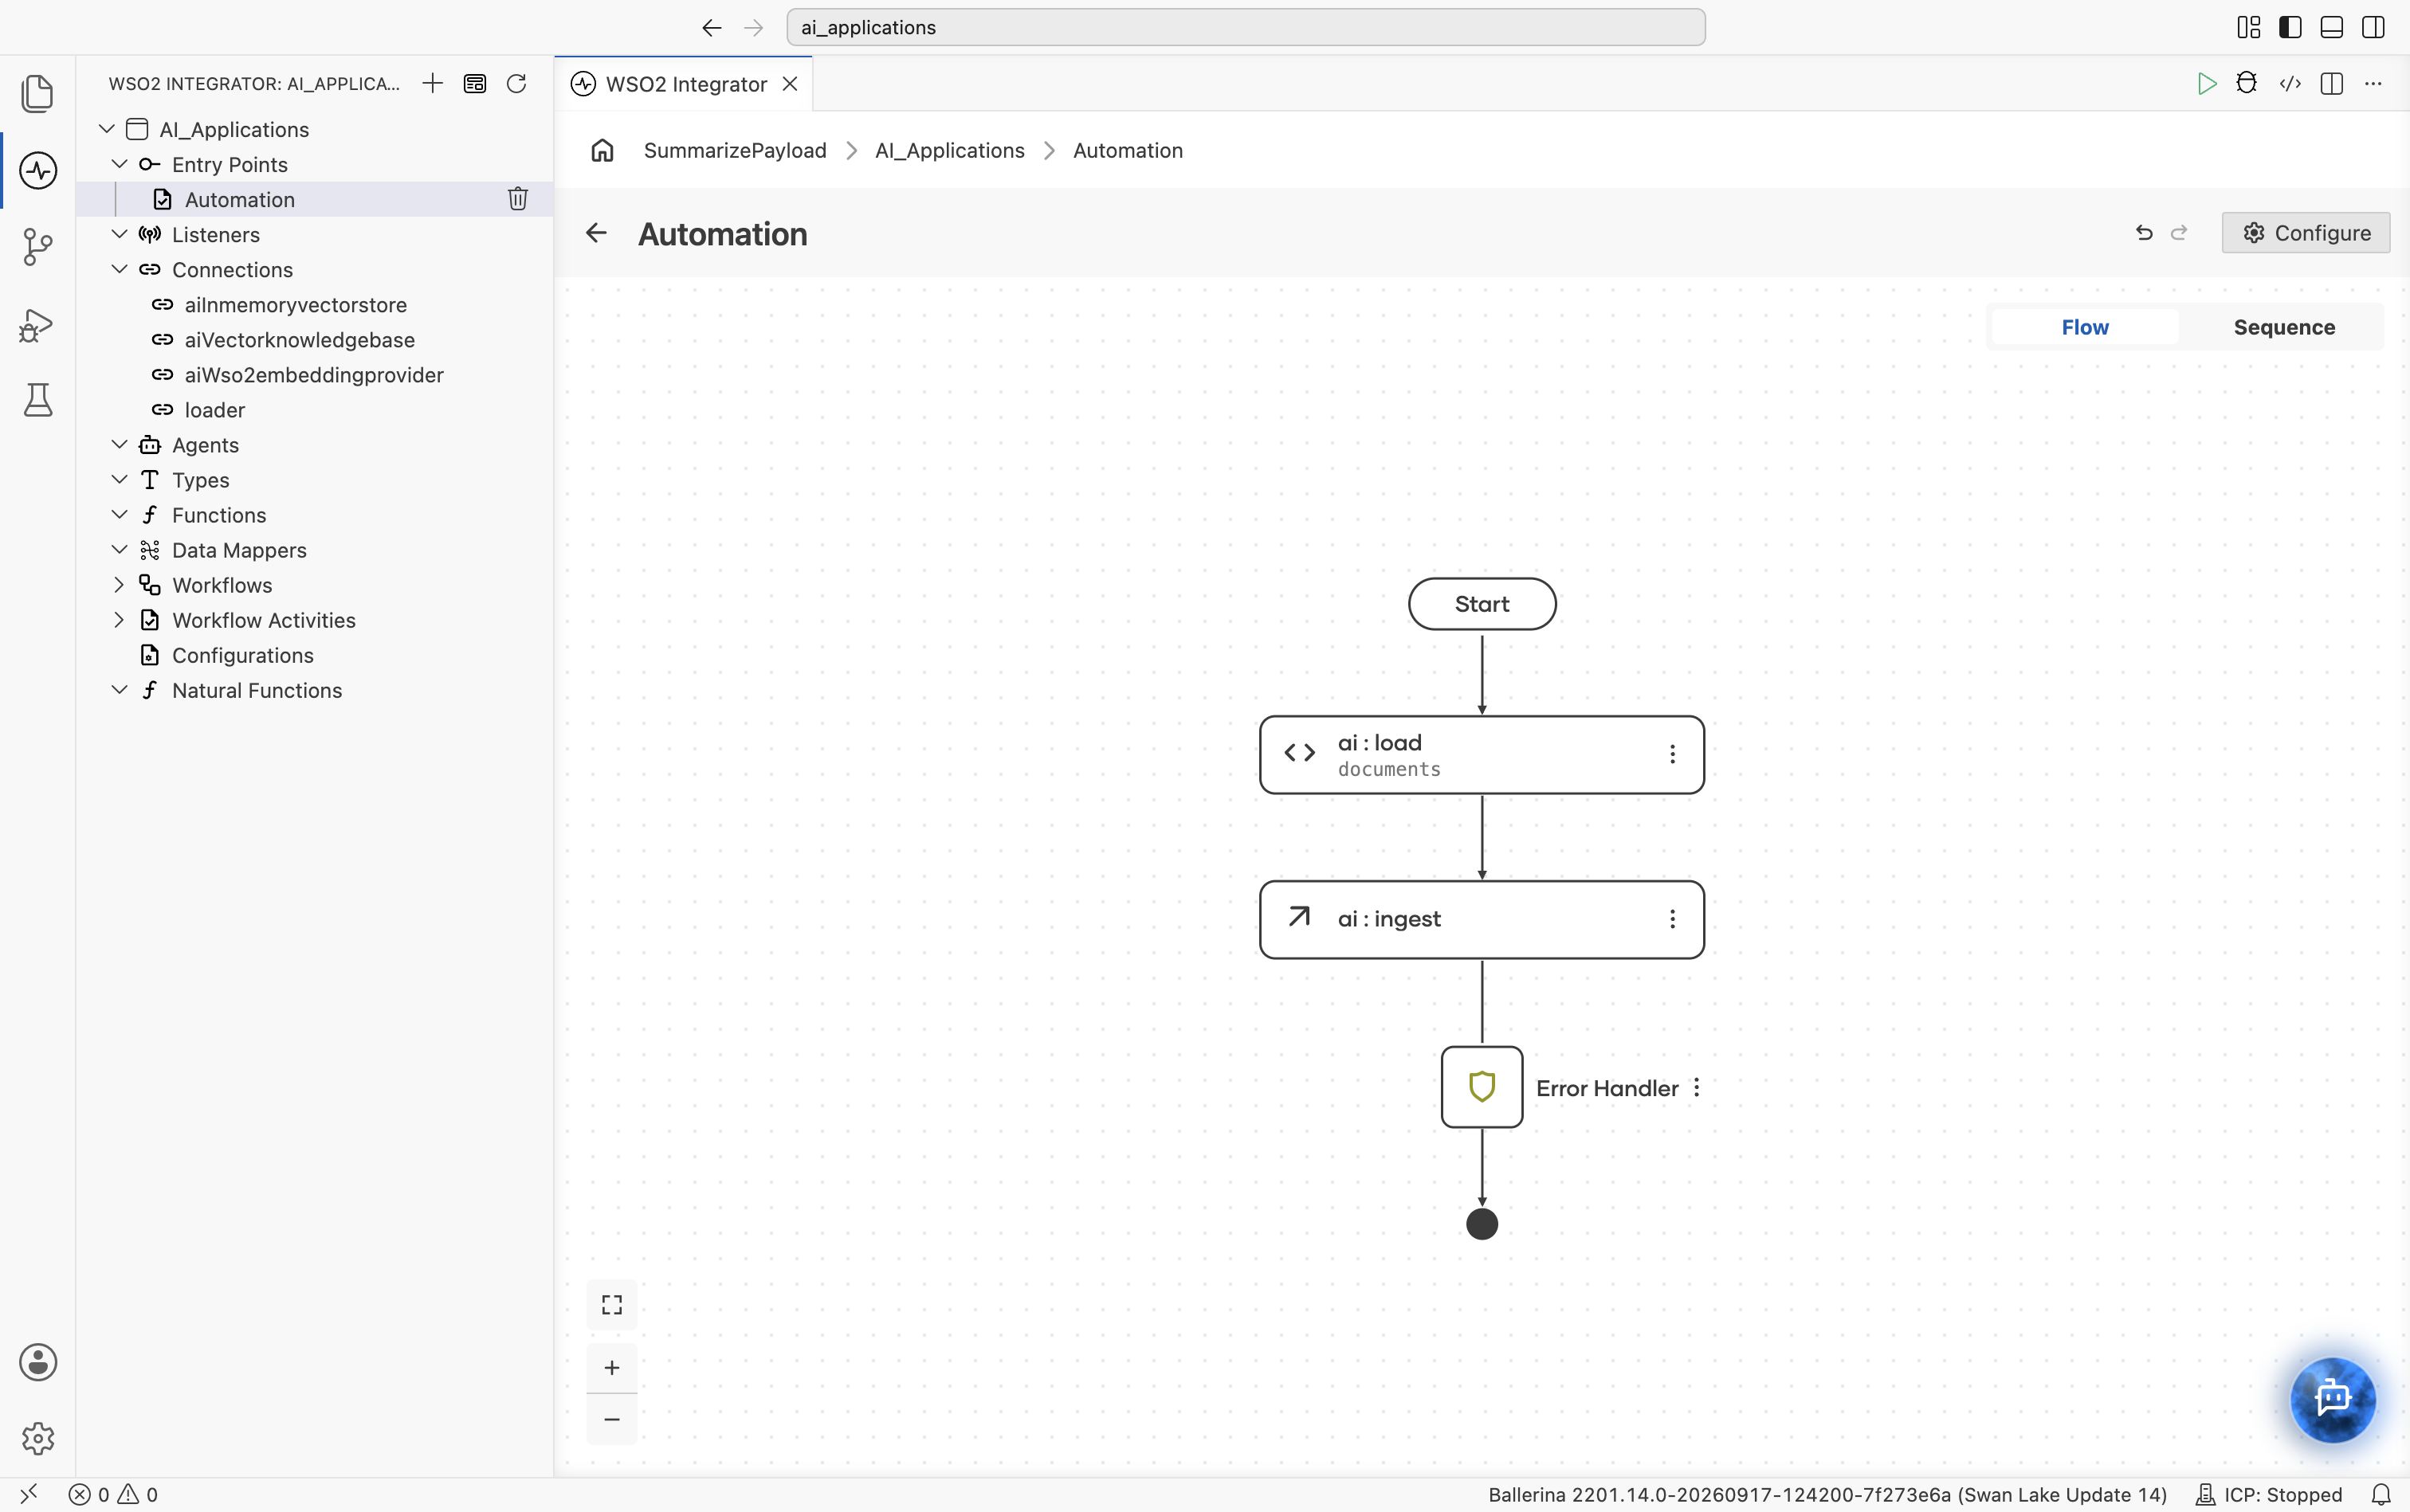Start debugging with the bug icon
The height and width of the screenshot is (1512, 2410).
click(x=2247, y=83)
